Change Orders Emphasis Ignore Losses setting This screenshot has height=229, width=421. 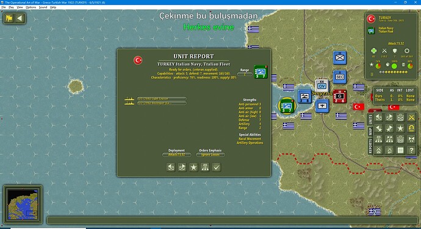(x=210, y=155)
